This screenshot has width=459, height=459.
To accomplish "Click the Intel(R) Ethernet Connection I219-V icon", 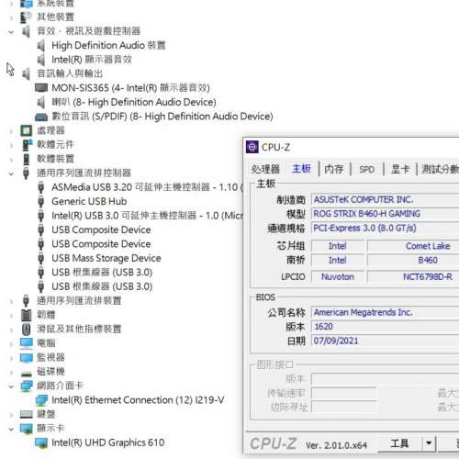I will pyautogui.click(x=41, y=400).
